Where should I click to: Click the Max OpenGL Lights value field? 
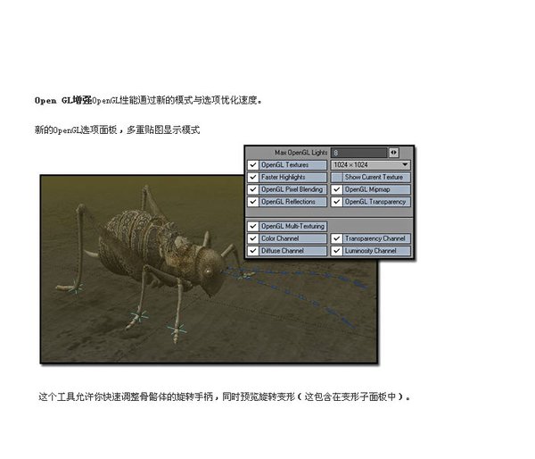(x=358, y=153)
